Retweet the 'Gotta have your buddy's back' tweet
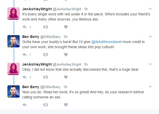The width and height of the screenshot is (159, 114). click(45, 54)
